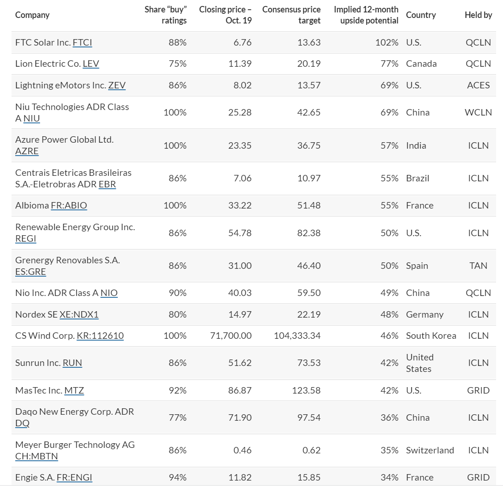Image resolution: width=503 pixels, height=487 pixels.
Task: Open the NIO ticker link
Action: (x=109, y=293)
